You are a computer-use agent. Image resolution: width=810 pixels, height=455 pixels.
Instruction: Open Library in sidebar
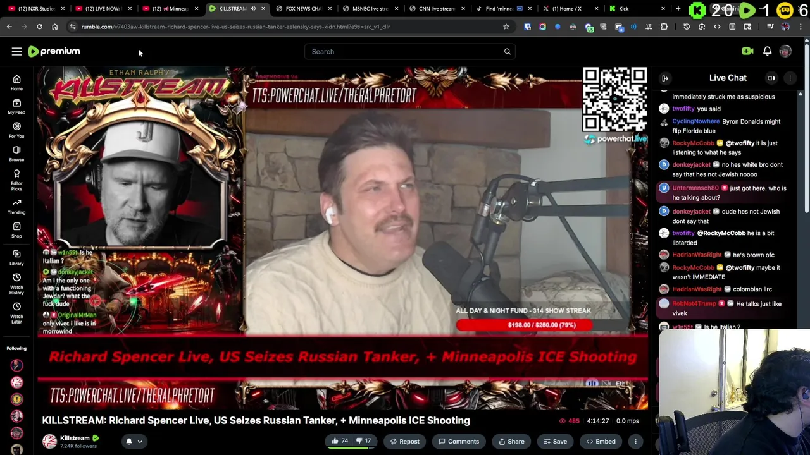pos(16,257)
